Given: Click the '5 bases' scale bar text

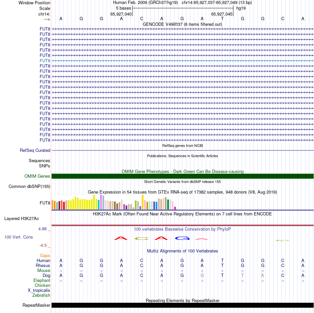Looking at the screenshot, I should pyautogui.click(x=123, y=8).
